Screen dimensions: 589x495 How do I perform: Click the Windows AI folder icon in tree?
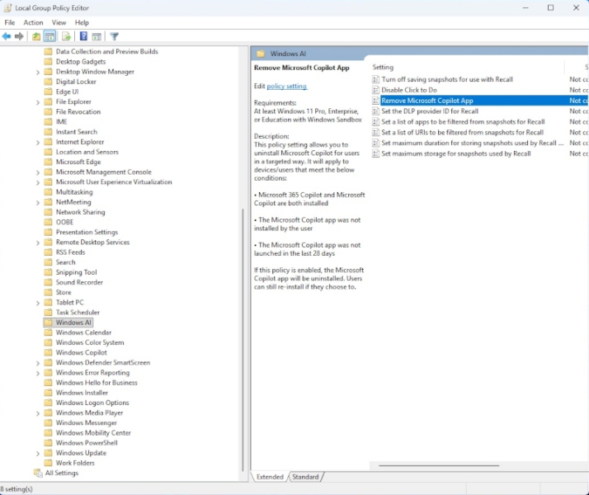48,323
